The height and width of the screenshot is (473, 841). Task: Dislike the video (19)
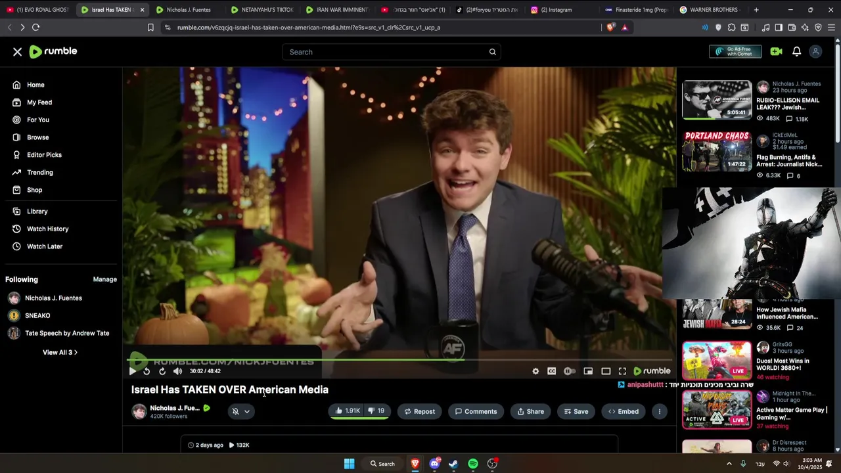coord(376,411)
